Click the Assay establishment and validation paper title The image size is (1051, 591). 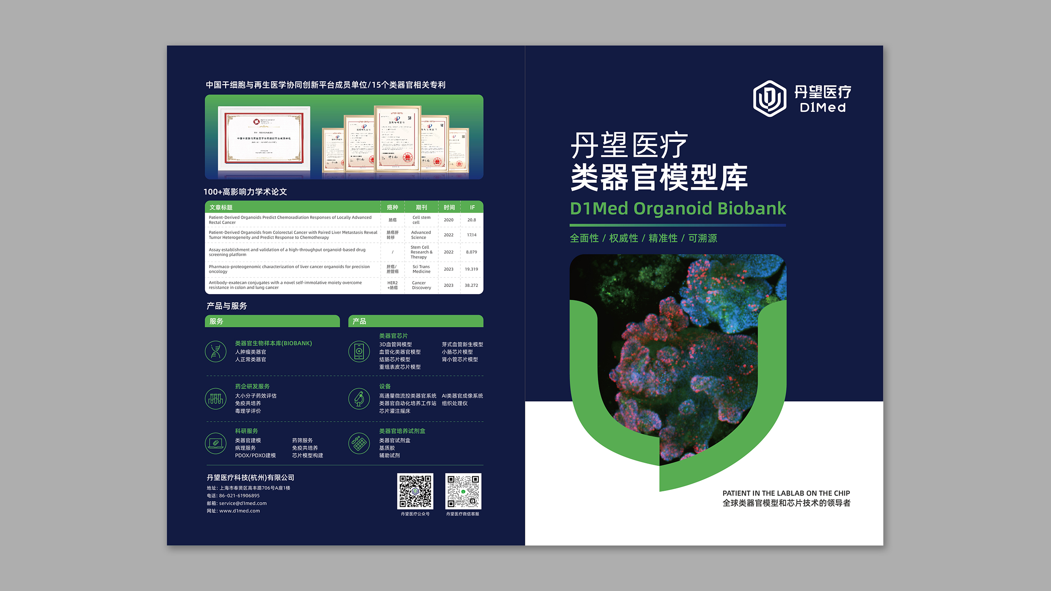pyautogui.click(x=287, y=252)
